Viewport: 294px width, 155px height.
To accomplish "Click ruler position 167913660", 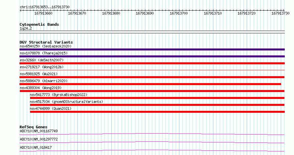I will 43,13.
